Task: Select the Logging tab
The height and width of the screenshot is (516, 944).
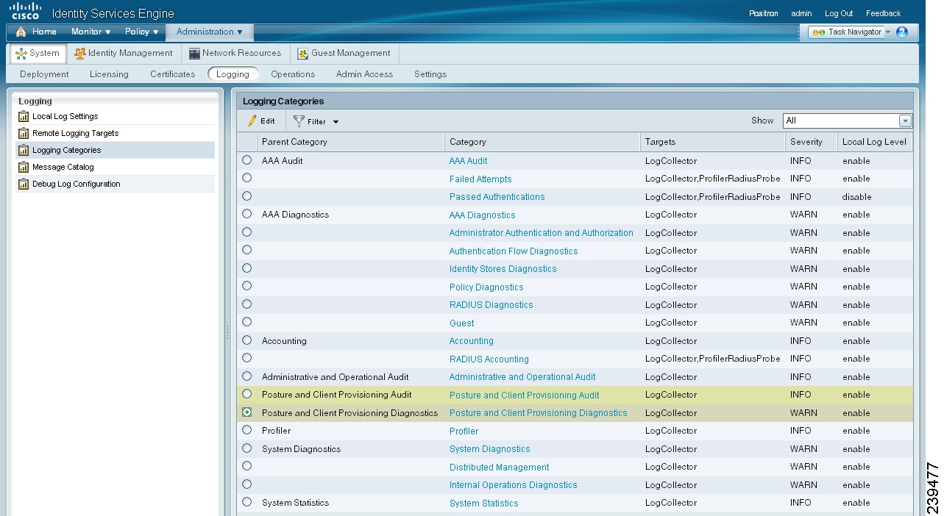Action: coord(233,74)
